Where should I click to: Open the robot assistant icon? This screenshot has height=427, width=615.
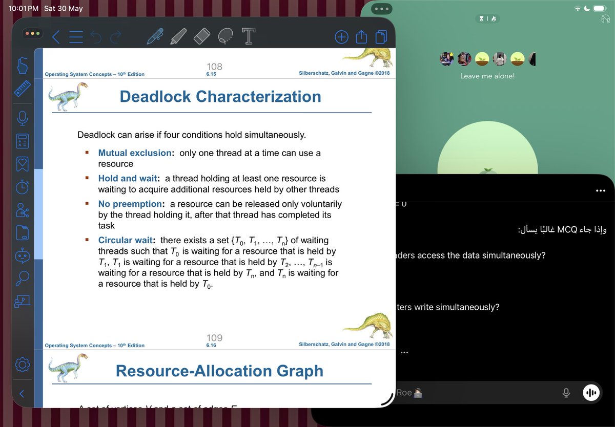pyautogui.click(x=22, y=256)
